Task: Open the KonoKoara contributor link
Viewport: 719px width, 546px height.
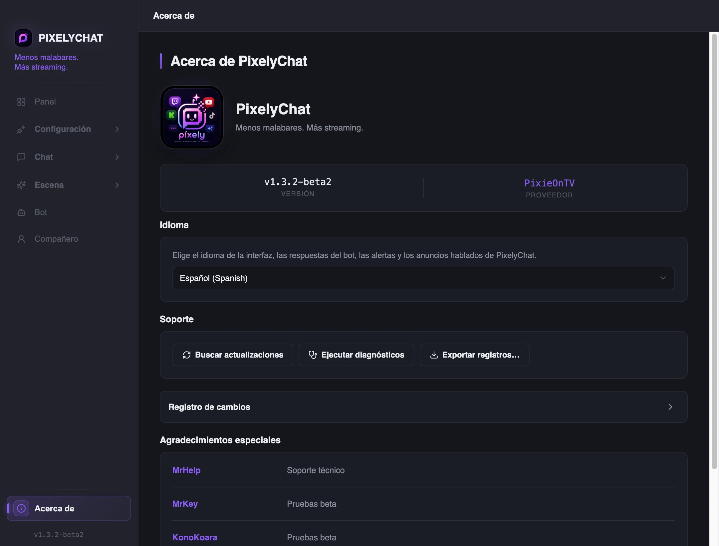Action: (195, 537)
